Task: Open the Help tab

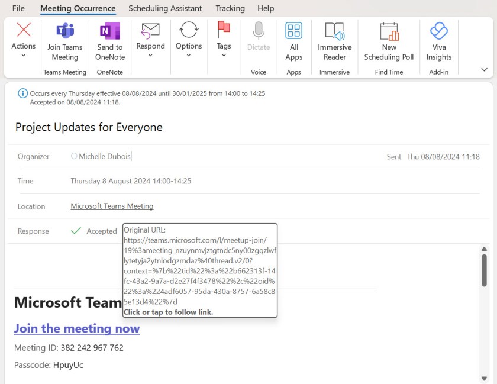Action: (266, 8)
